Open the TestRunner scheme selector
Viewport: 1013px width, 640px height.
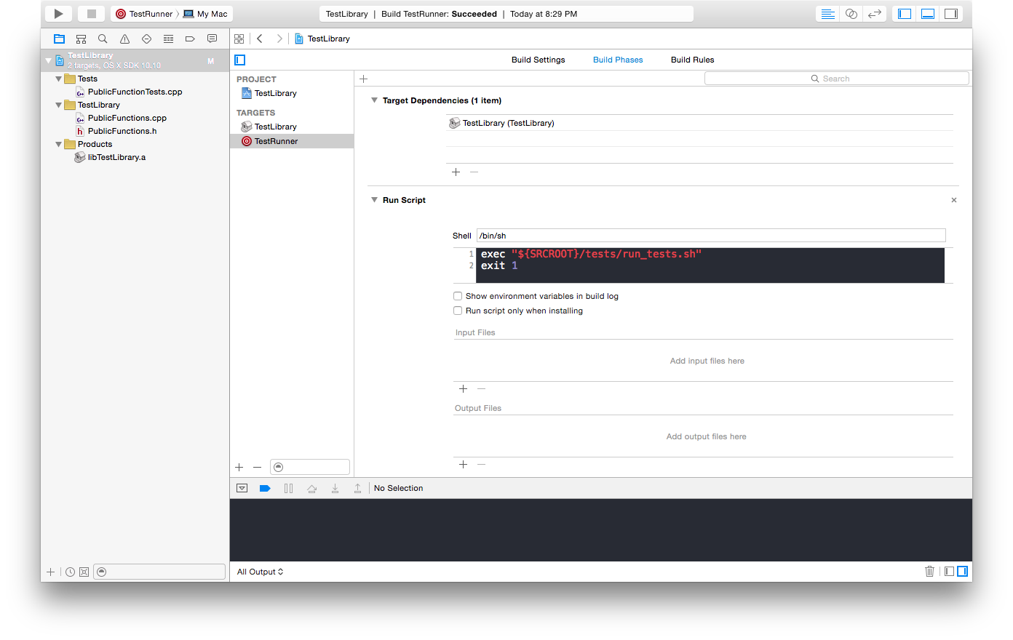(145, 14)
